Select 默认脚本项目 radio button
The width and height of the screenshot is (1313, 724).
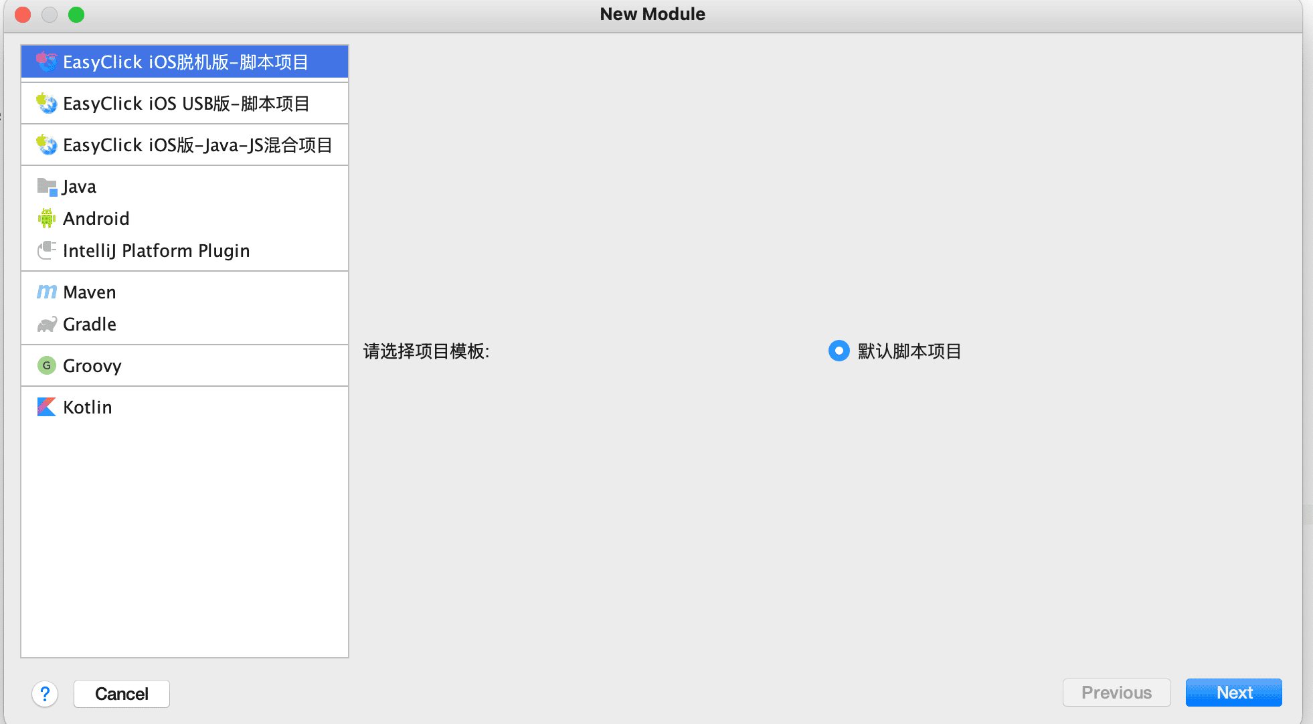[x=837, y=351]
